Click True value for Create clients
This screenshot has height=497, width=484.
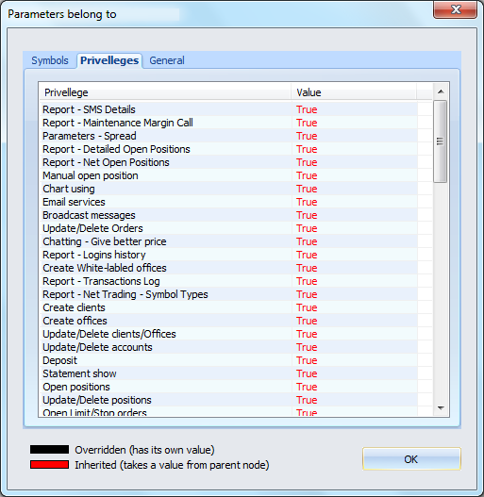pos(307,307)
